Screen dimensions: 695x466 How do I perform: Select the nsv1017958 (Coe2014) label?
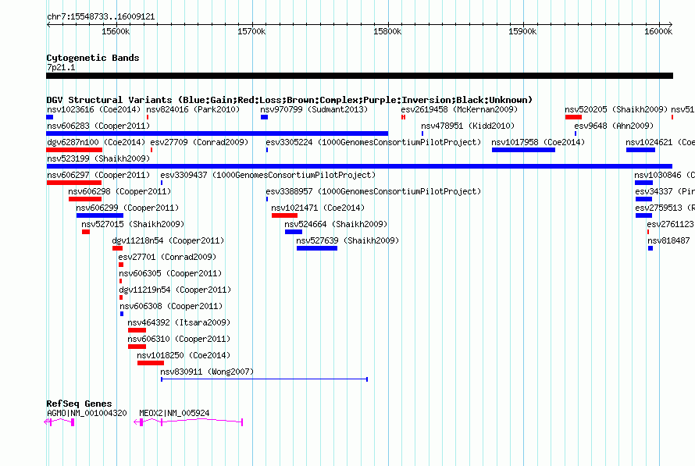point(538,142)
